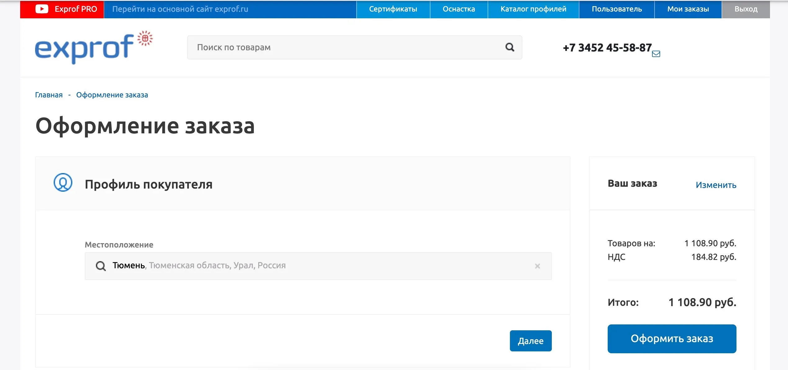Focus the product search input field
Image resolution: width=788 pixels, height=370 pixels.
tap(348, 47)
